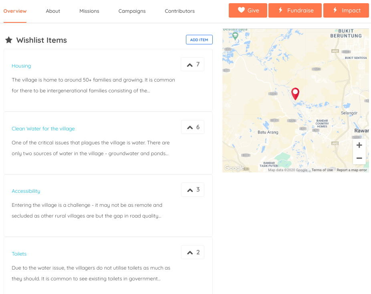371x294 pixels.
Task: Click the BANDAR TASIK PUTERI map label
Action: coord(269,164)
